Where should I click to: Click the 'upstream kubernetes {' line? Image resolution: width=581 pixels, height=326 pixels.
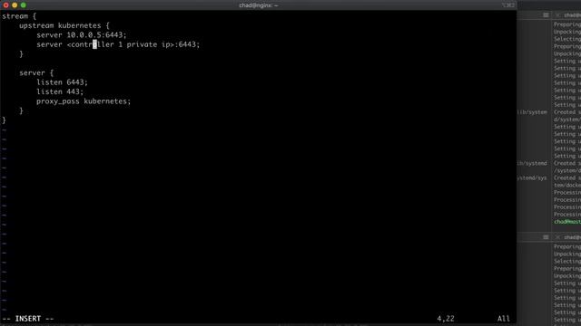point(64,25)
